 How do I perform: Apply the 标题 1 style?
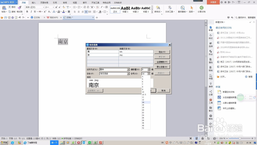(125, 10)
